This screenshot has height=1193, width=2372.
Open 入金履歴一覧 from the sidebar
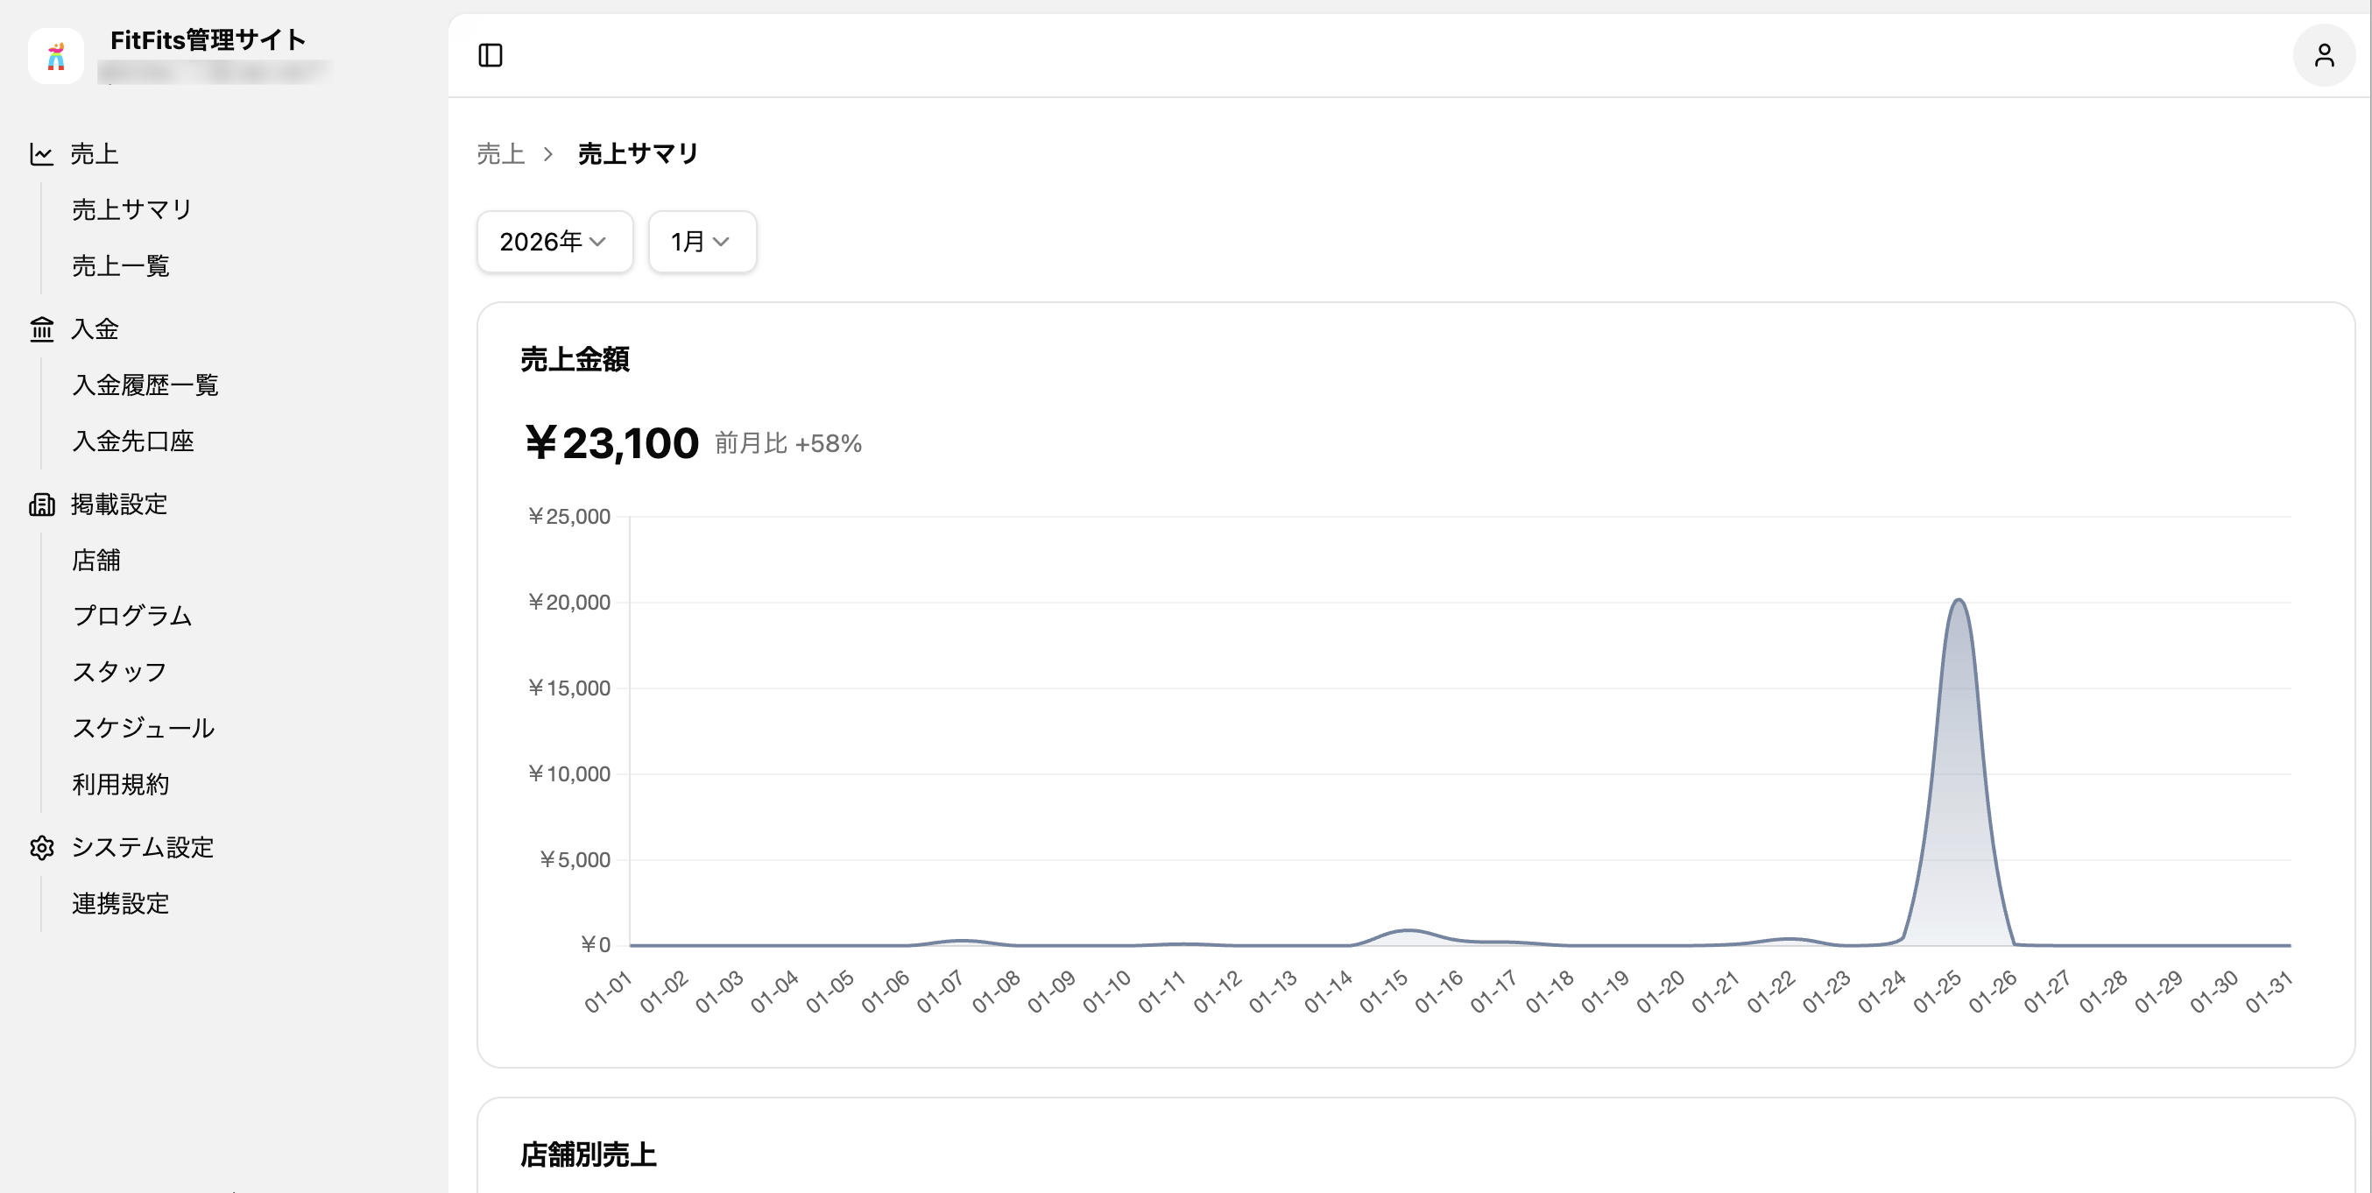pos(145,385)
